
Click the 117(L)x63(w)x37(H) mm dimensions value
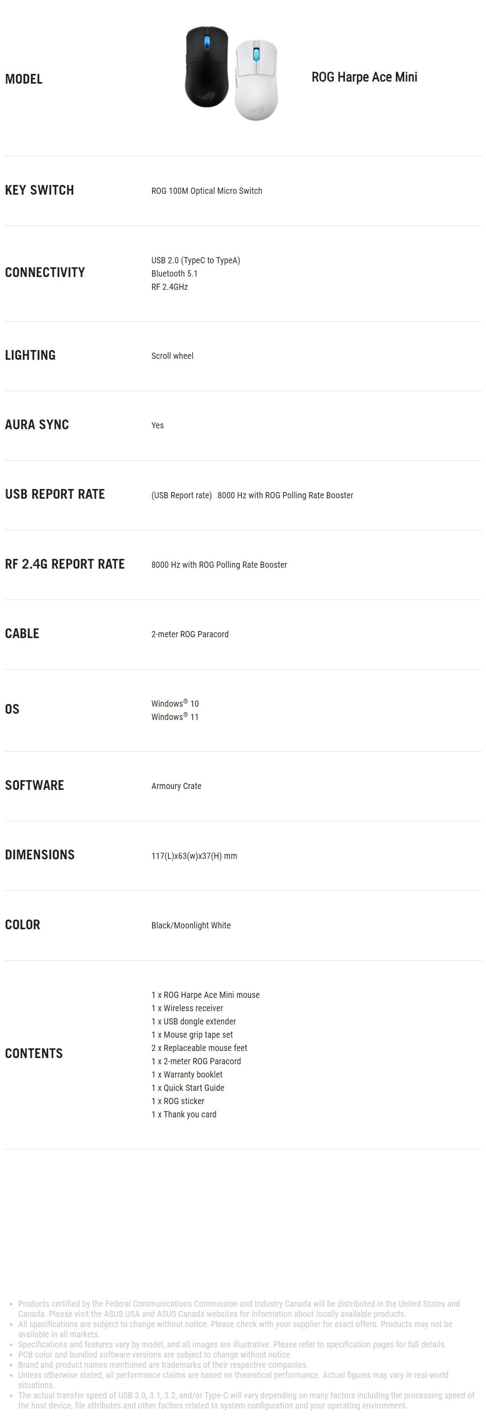click(194, 856)
